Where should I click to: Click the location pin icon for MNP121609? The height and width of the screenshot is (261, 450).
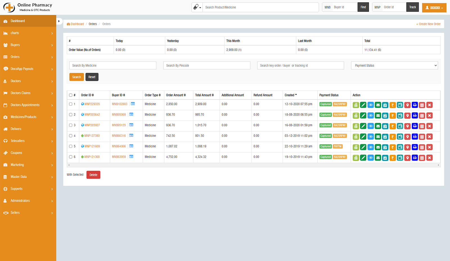coord(407,147)
